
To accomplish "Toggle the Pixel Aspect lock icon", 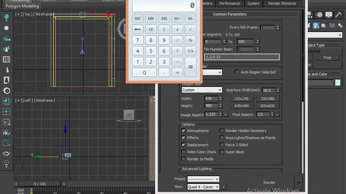I will click(277, 114).
